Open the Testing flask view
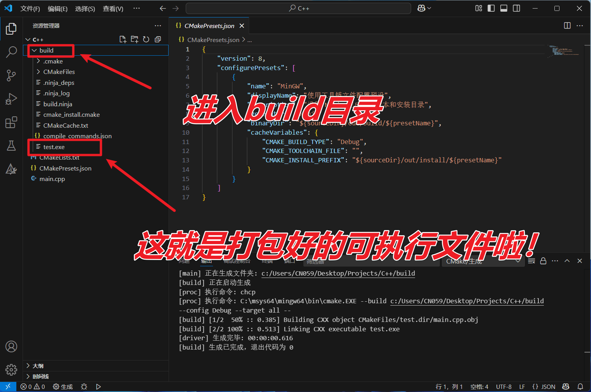Viewport: 591px width, 392px height. (11, 146)
